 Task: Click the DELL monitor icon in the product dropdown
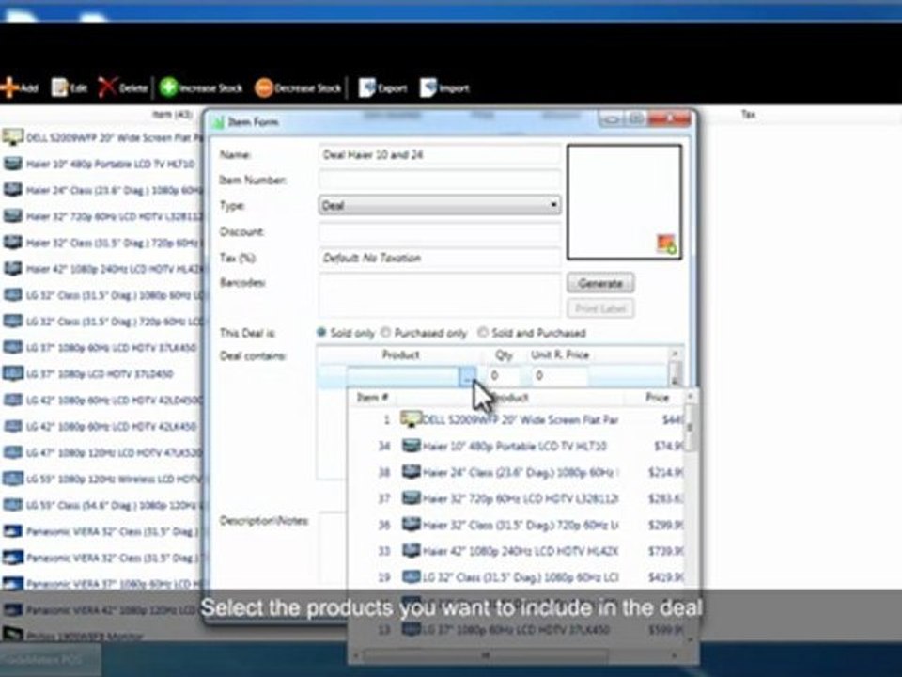point(412,419)
